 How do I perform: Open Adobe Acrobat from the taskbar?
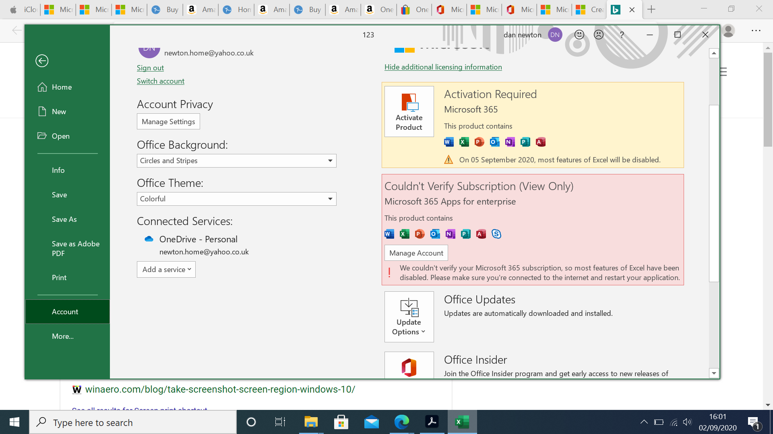pos(432,422)
